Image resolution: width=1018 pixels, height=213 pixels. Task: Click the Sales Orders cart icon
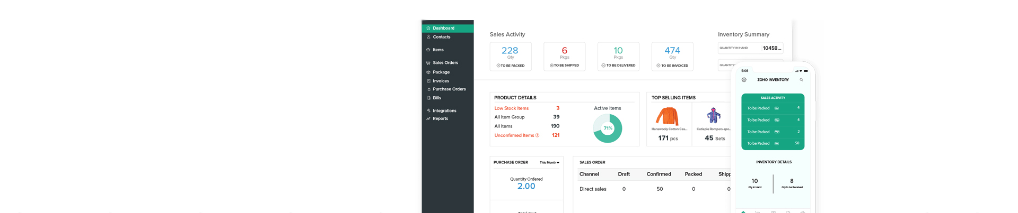point(428,63)
